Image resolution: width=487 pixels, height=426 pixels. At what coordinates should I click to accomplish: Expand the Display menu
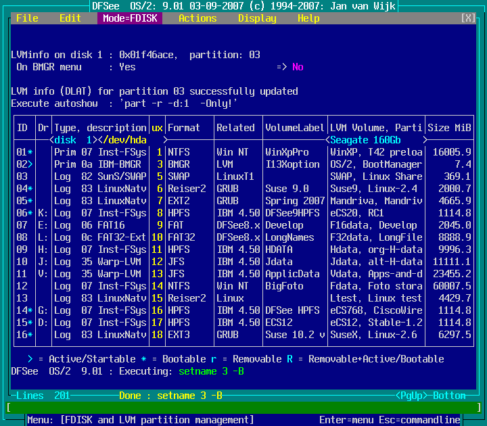coord(257,18)
